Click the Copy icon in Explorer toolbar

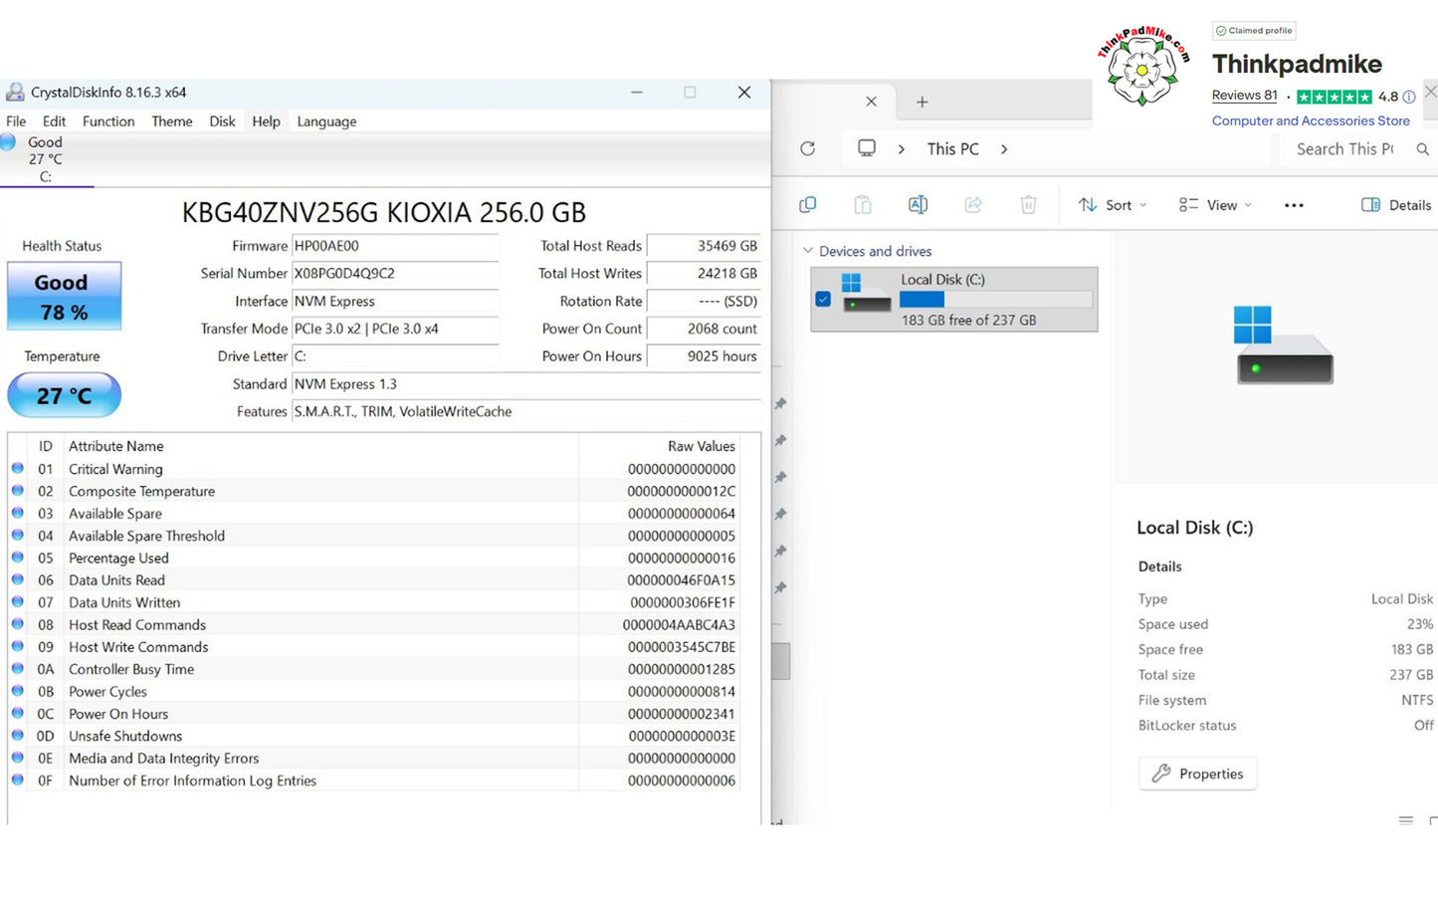808,204
